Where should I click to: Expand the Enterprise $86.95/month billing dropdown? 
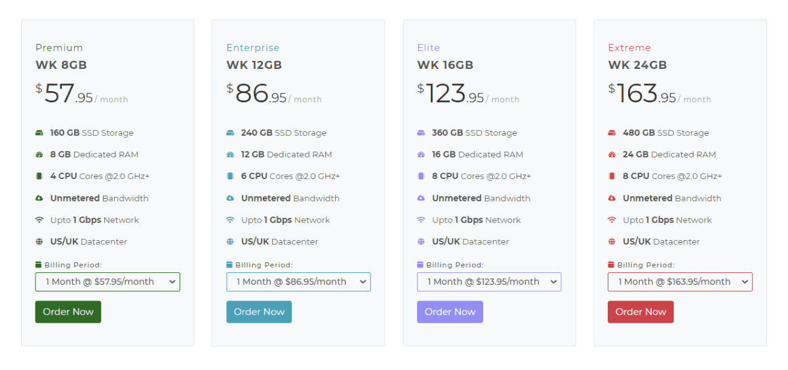298,282
